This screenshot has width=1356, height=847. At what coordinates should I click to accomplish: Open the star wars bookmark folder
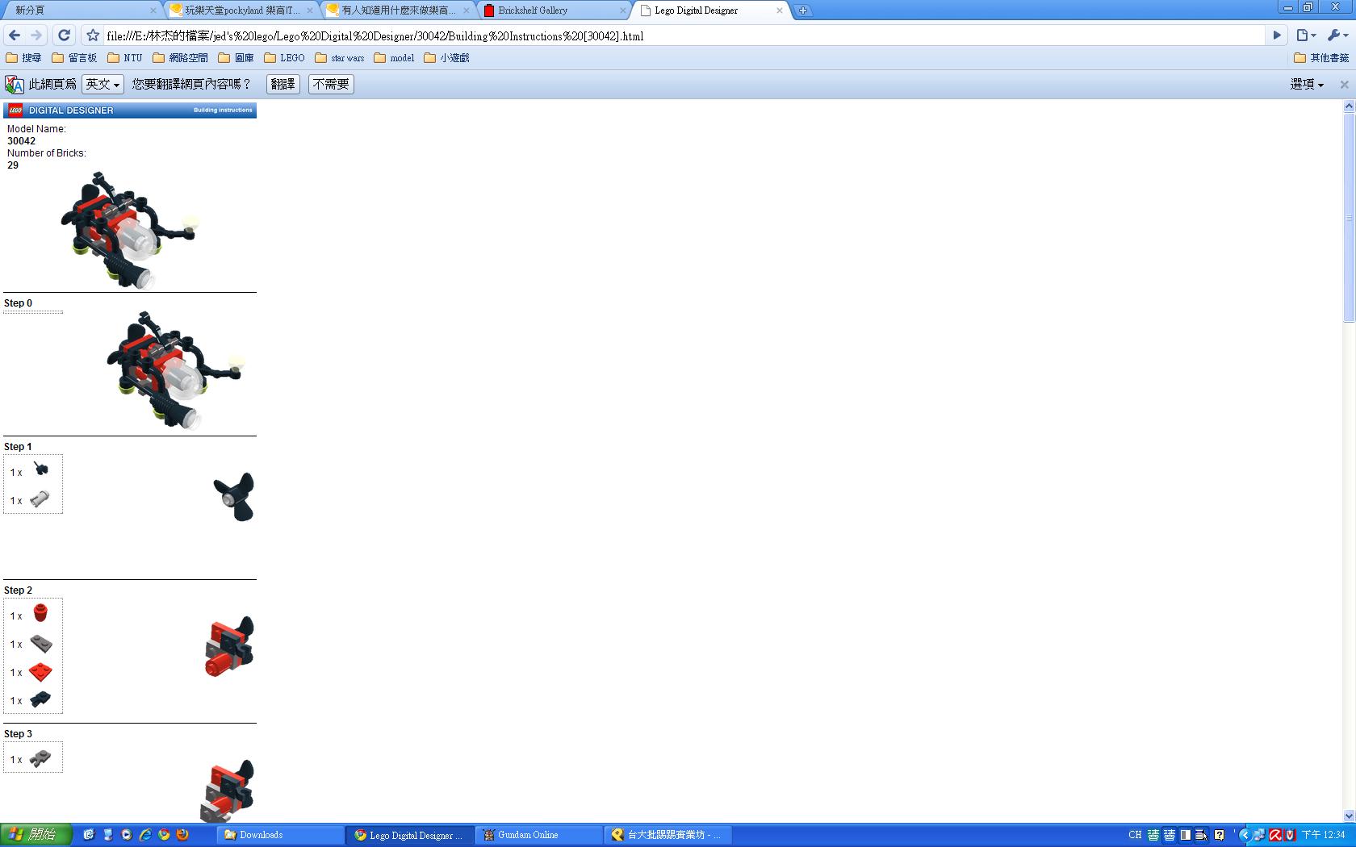[x=340, y=58]
